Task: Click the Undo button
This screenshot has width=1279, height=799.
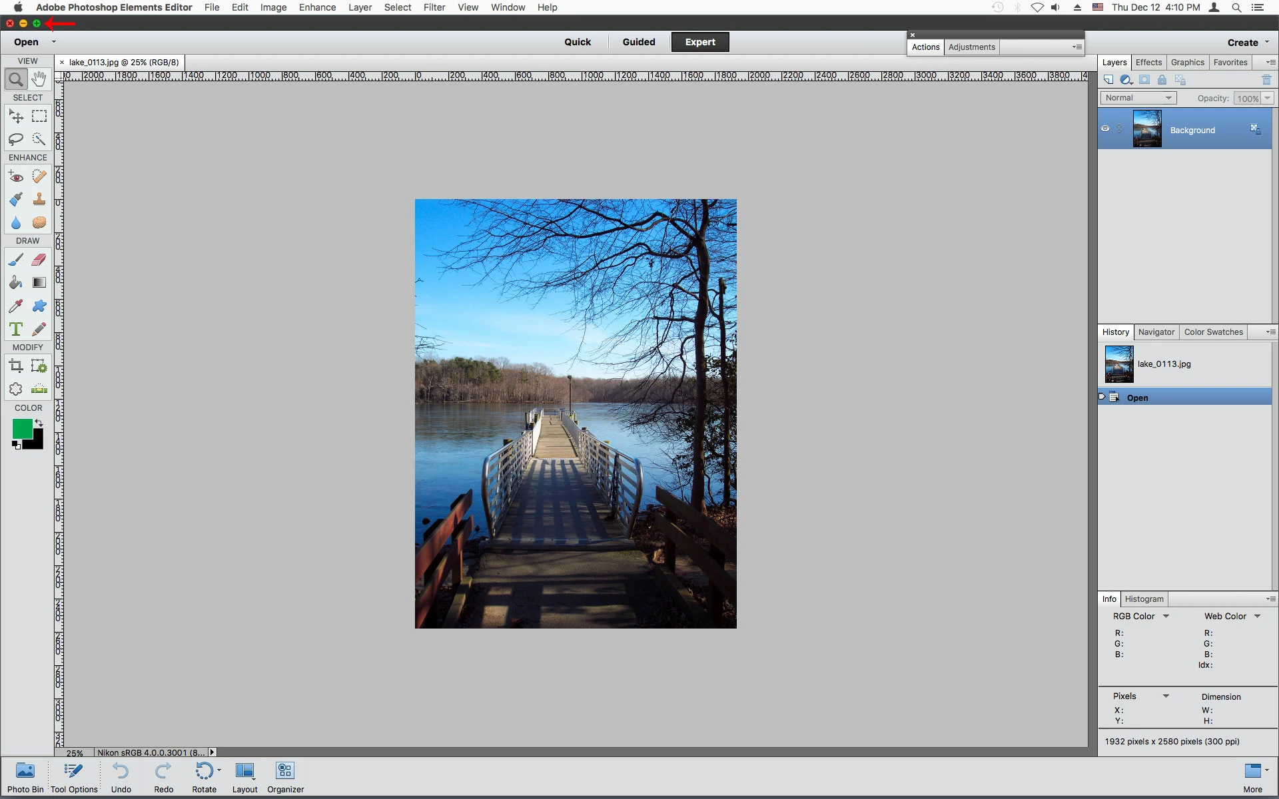Action: [x=121, y=777]
